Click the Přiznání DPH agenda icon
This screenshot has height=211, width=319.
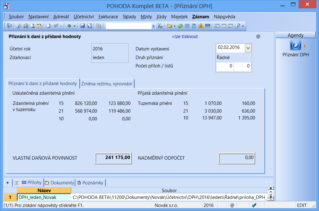(x=296, y=45)
